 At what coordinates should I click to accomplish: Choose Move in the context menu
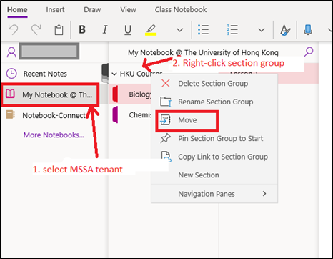point(187,120)
